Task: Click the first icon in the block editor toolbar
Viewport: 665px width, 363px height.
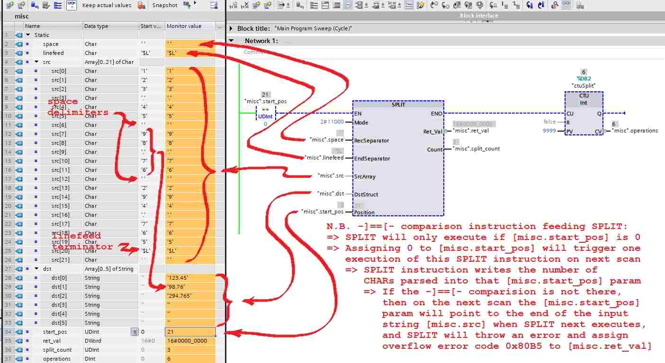Action: (x=233, y=5)
